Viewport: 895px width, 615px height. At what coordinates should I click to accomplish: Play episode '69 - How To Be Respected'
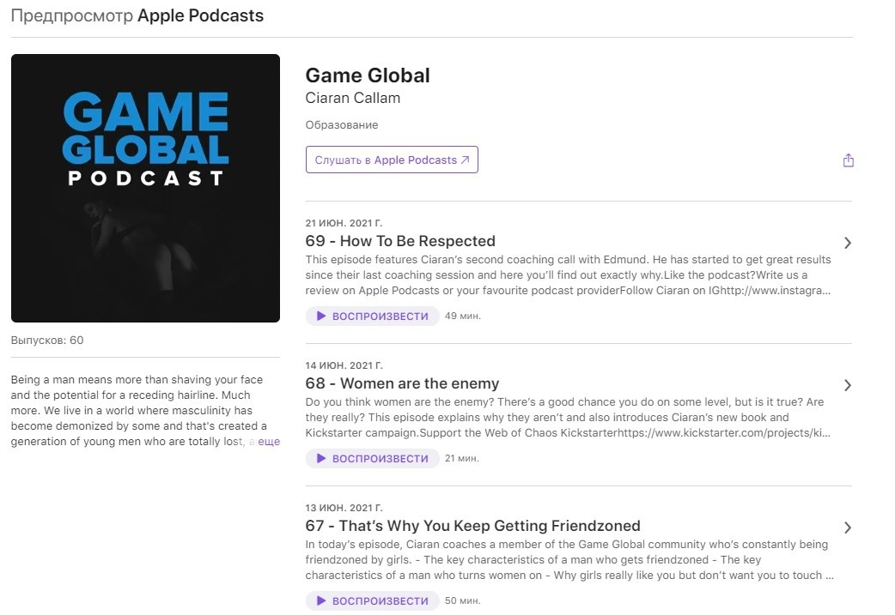(372, 316)
